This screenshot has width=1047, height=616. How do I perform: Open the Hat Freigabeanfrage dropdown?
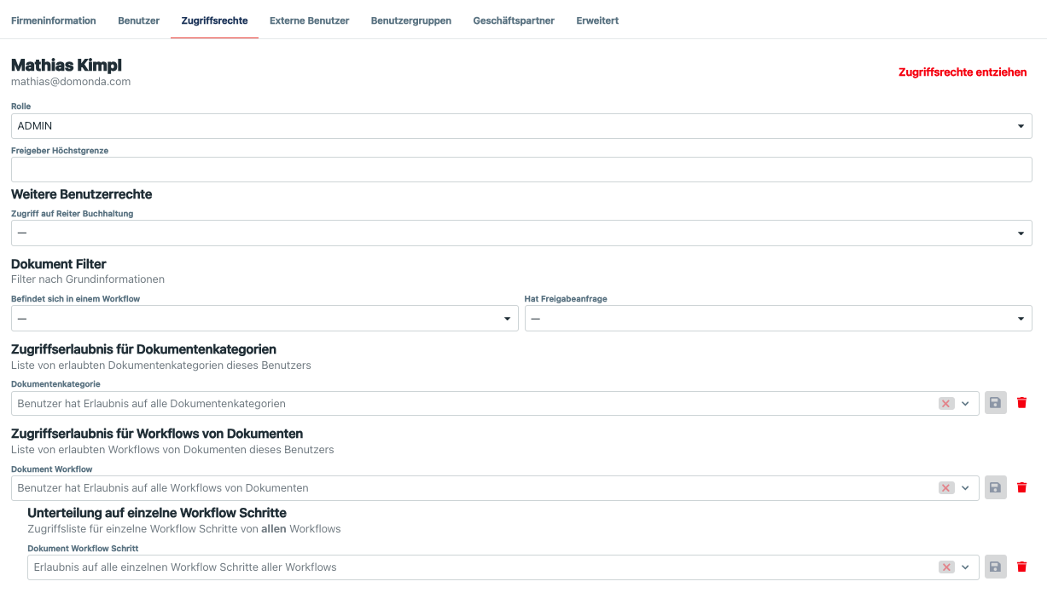(777, 319)
